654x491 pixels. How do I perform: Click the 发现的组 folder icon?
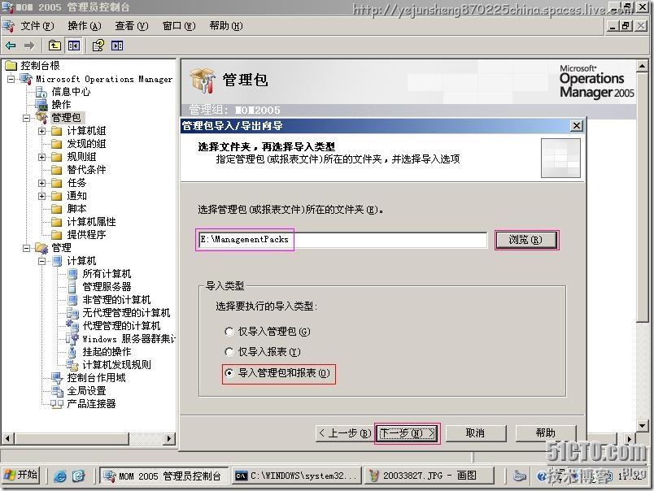pyautogui.click(x=57, y=144)
